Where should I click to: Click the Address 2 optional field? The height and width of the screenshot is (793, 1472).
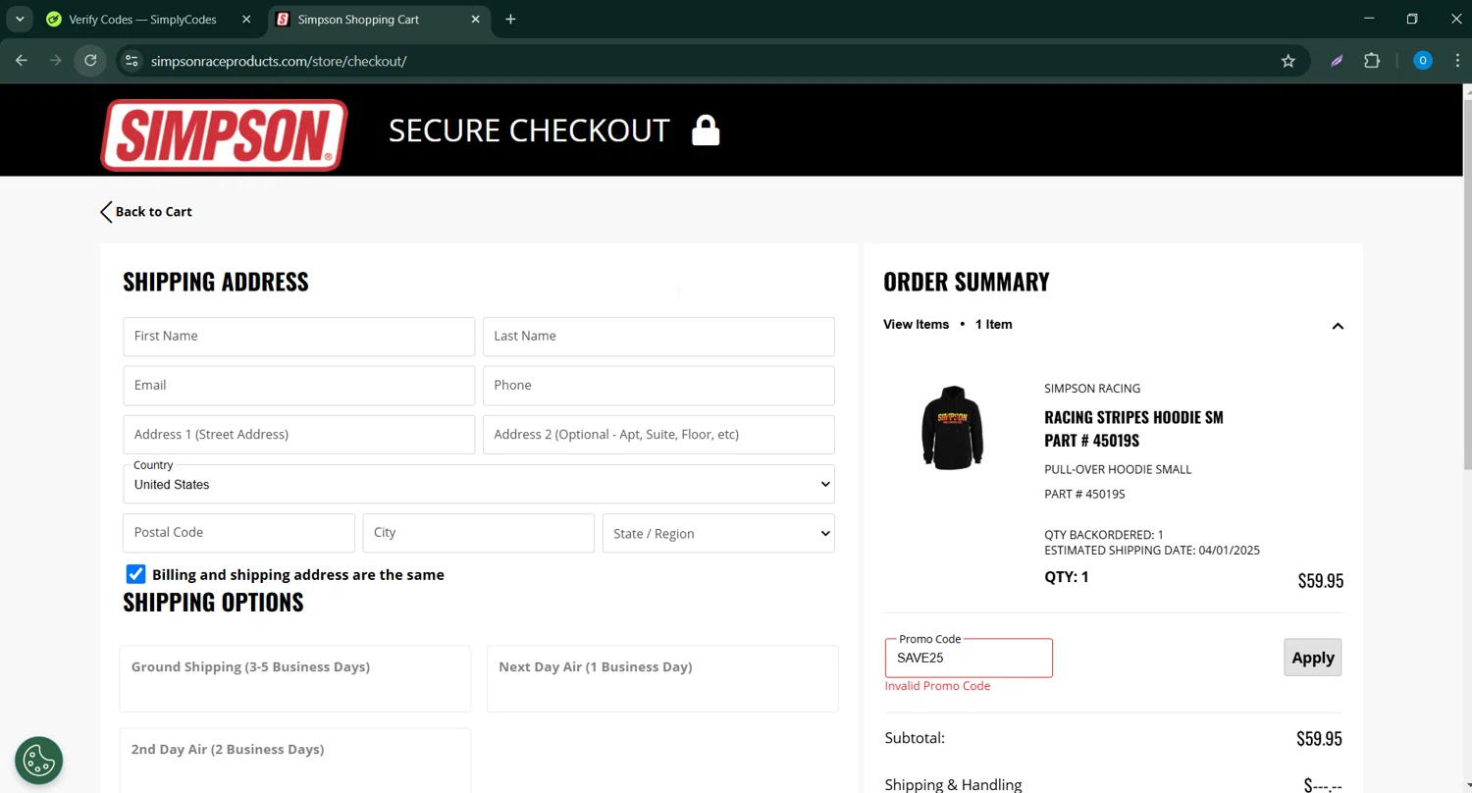click(658, 434)
